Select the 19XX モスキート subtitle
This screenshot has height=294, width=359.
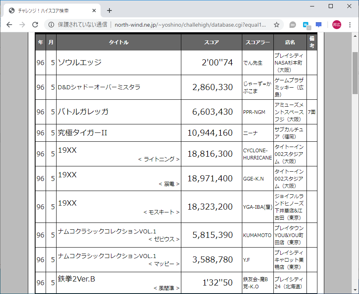pyautogui.click(x=162, y=212)
